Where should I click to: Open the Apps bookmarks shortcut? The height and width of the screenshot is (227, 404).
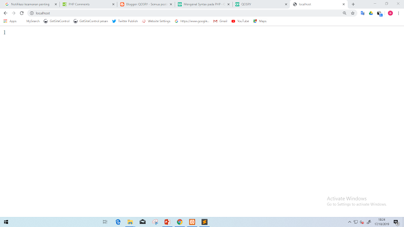[10, 21]
